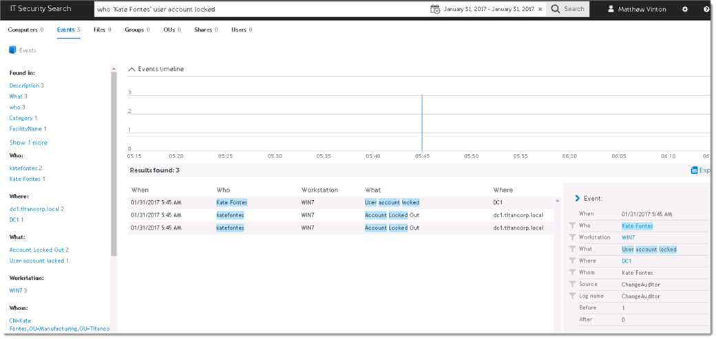Click the Export results icon
Image resolution: width=716 pixels, height=339 pixels.
tap(695, 170)
